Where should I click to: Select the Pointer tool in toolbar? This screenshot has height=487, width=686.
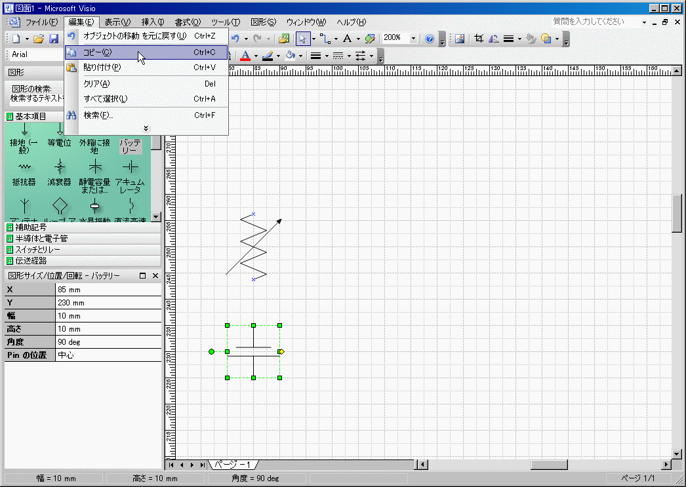click(x=302, y=39)
